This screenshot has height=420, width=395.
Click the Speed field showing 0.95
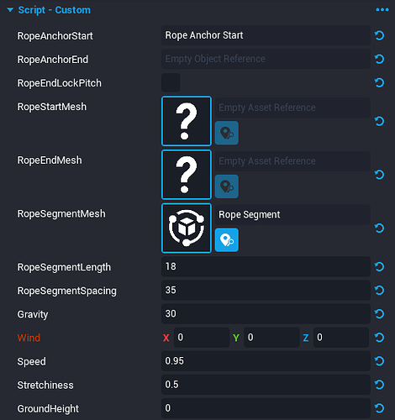266,361
